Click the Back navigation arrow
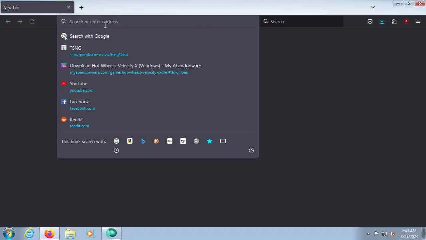 tap(8, 21)
